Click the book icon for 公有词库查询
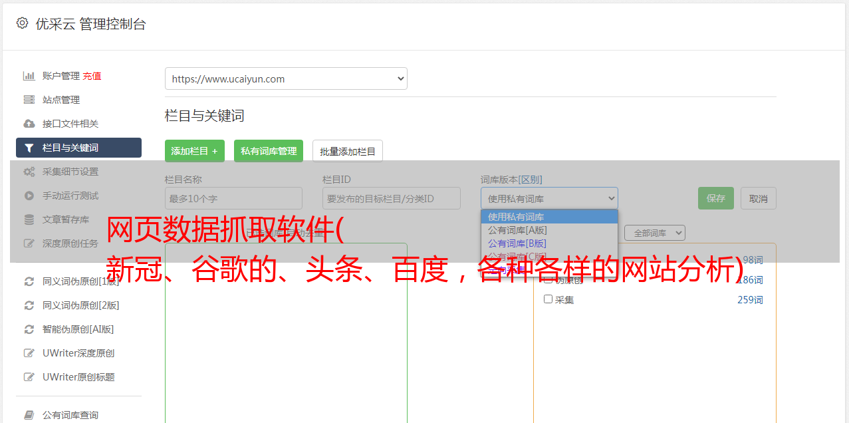Viewport: 849px width, 423px height. [29, 415]
